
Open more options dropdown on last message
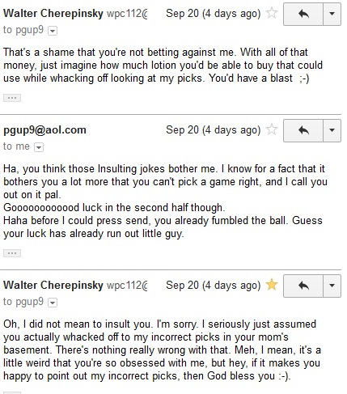click(x=332, y=286)
